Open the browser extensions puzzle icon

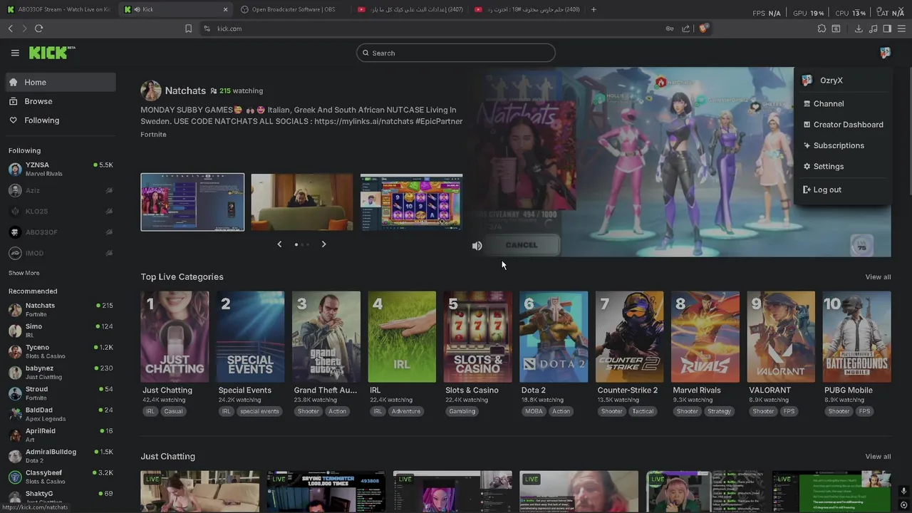[822, 28]
